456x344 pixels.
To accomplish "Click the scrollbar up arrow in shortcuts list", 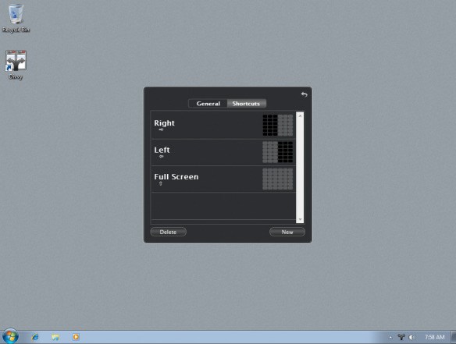I will (300, 115).
